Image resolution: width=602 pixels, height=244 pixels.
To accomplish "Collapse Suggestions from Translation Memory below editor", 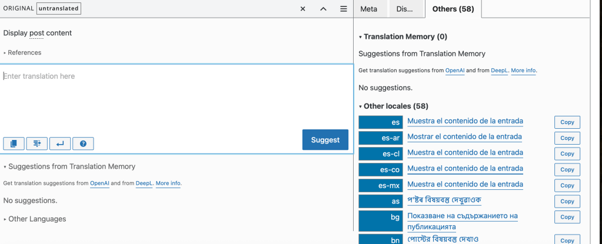I will coord(69,166).
